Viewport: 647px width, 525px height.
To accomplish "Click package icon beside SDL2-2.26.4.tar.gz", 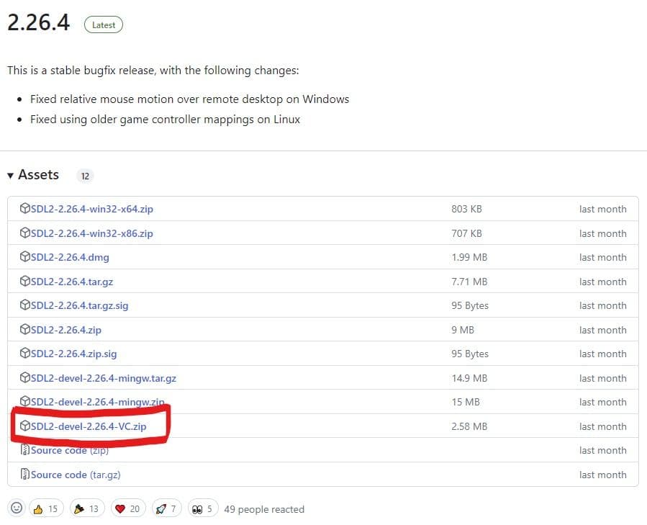I will [25, 282].
